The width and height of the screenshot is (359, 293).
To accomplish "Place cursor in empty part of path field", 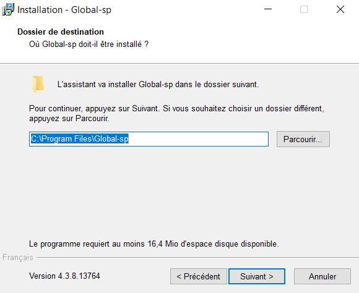I will point(198,139).
